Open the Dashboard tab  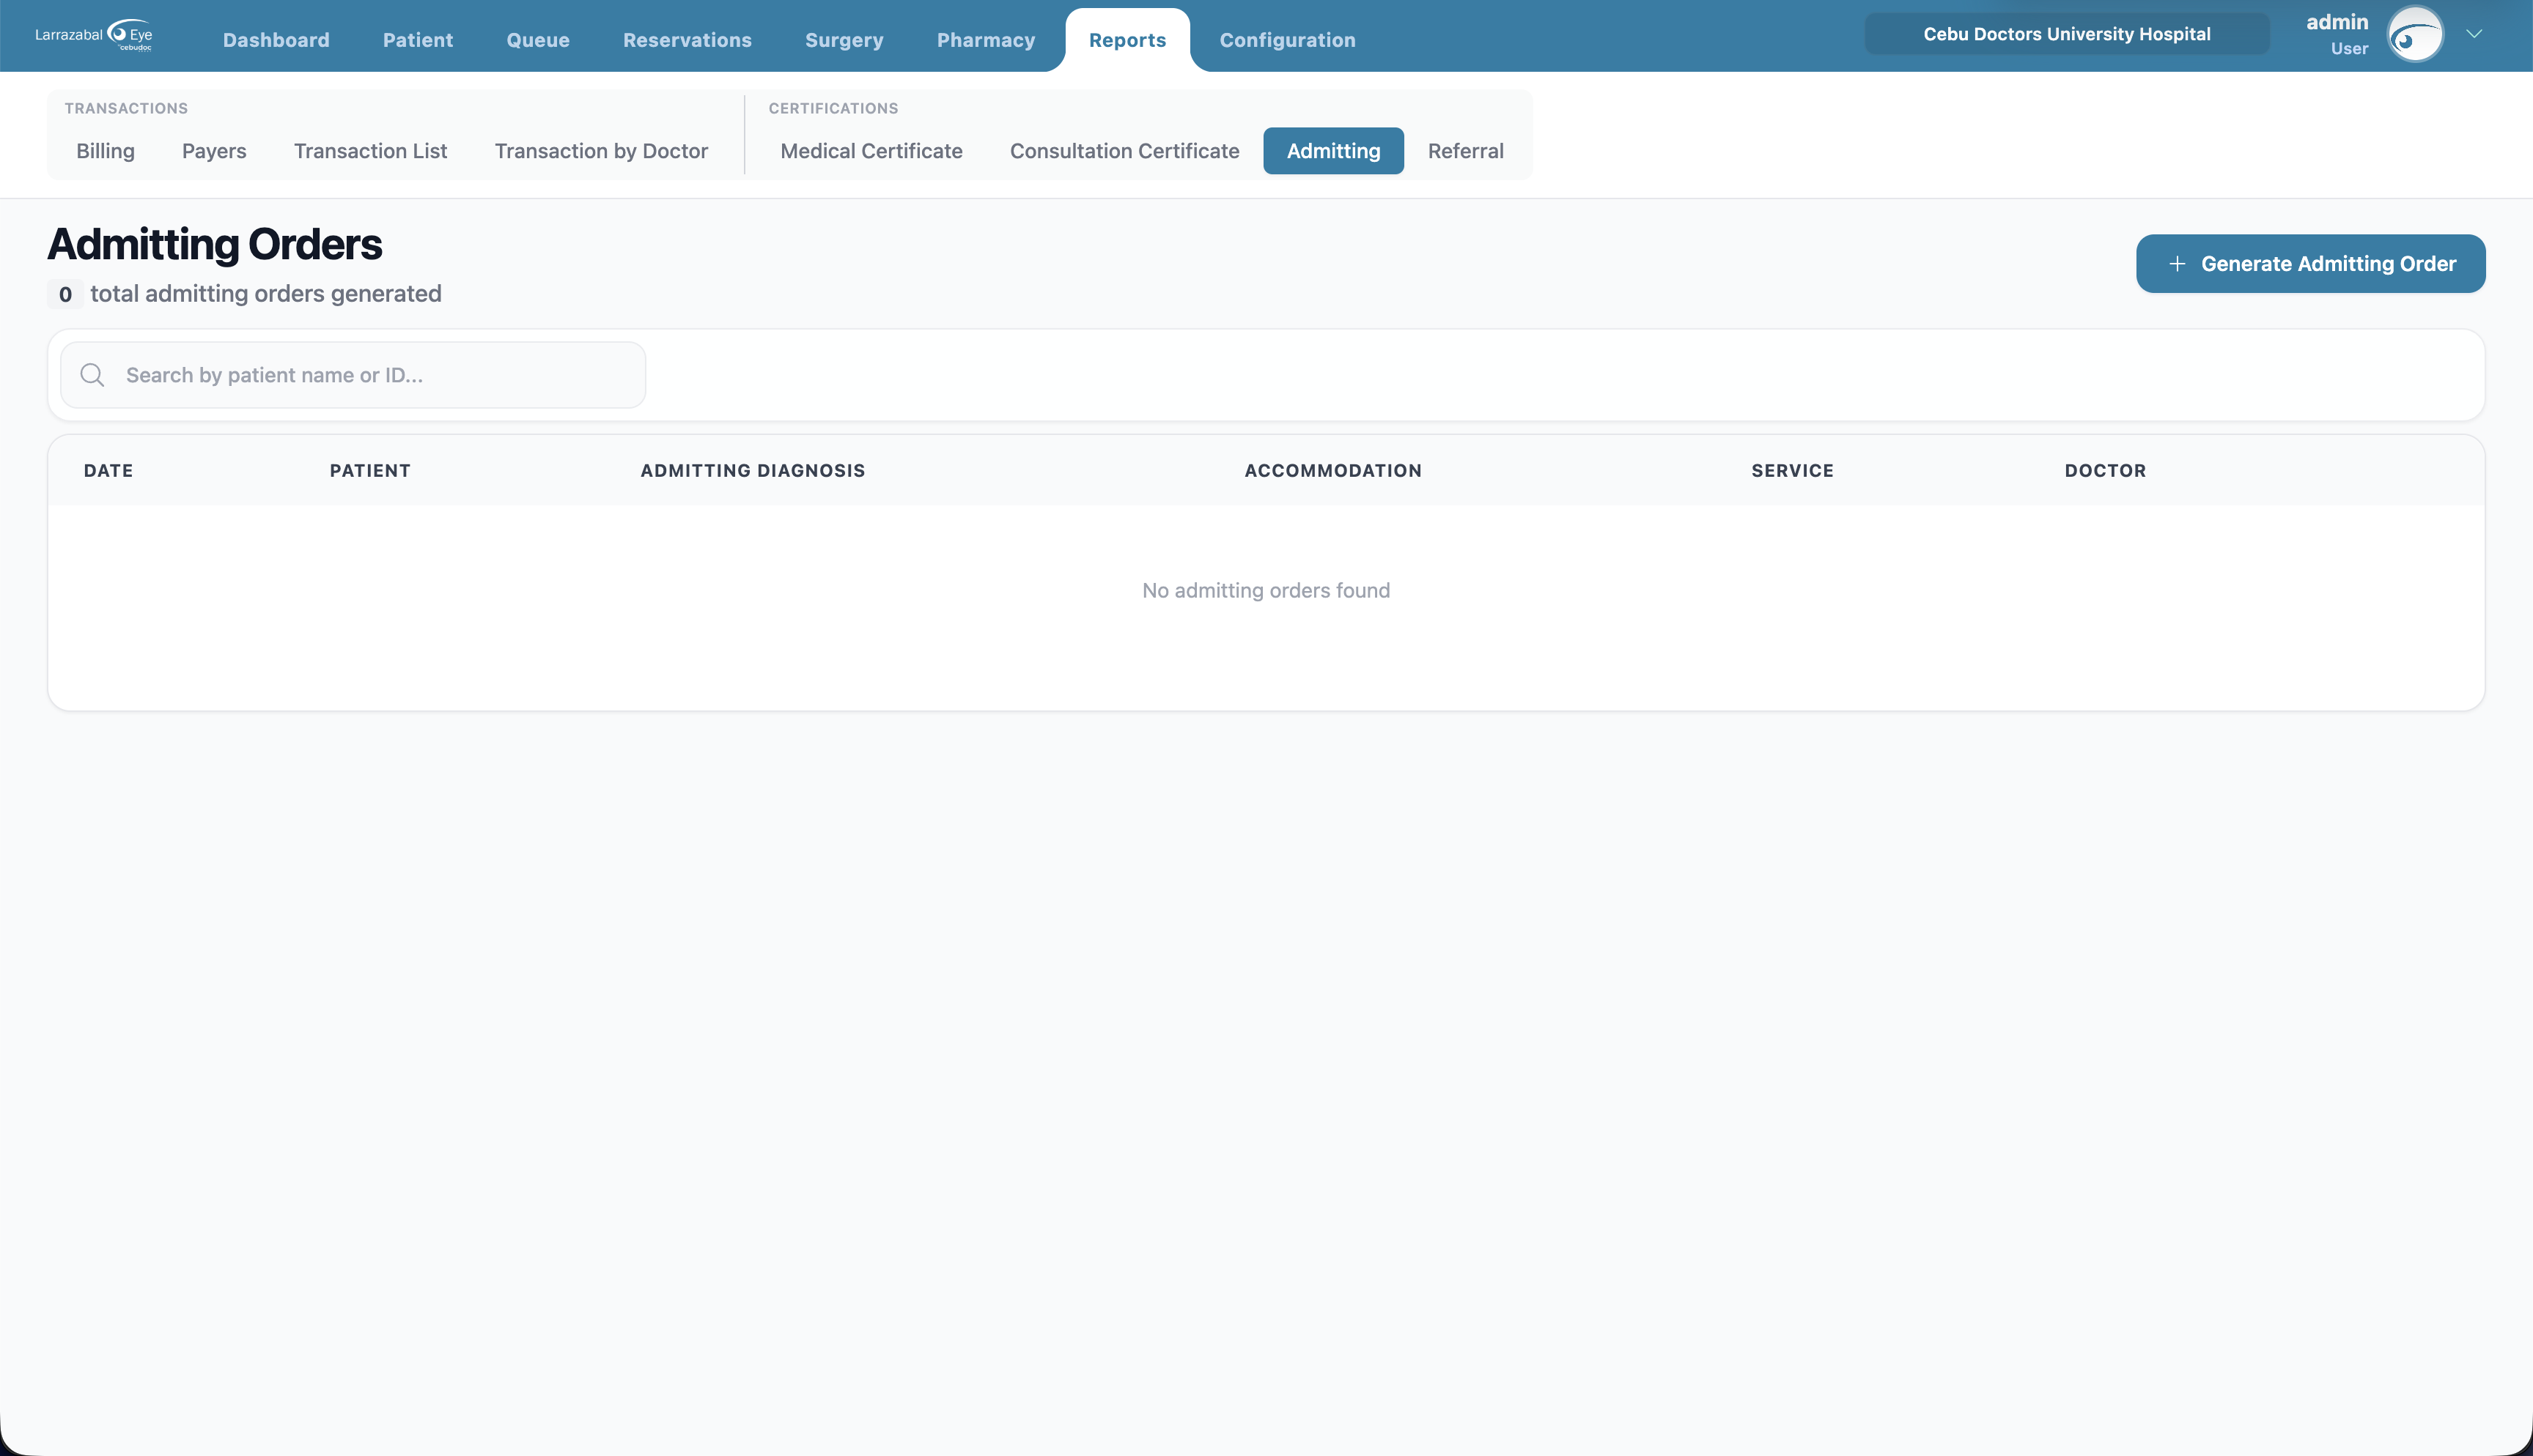(x=276, y=40)
